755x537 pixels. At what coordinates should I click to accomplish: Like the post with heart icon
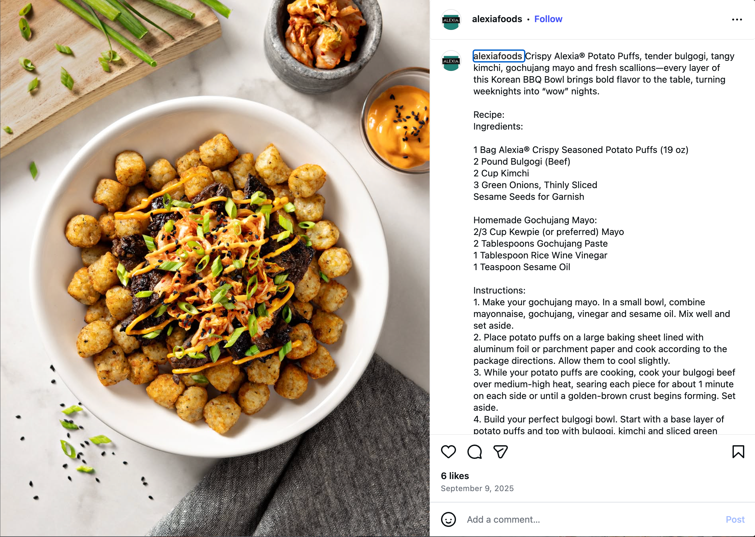[448, 452]
